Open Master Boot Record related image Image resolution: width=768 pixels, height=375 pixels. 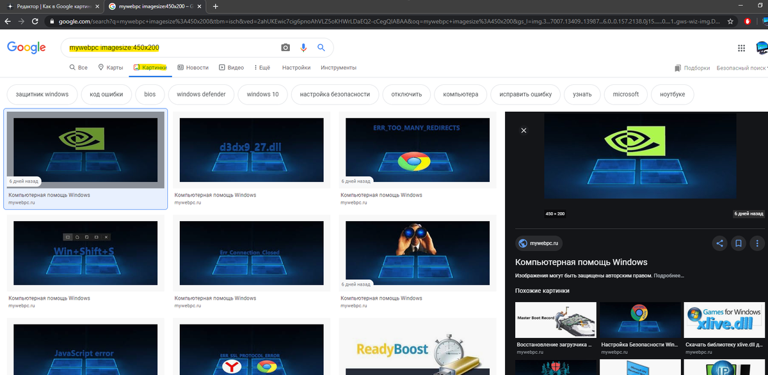click(556, 320)
